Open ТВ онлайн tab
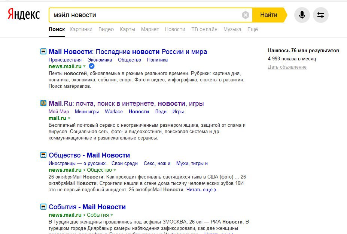The image size is (347, 234). [x=204, y=29]
